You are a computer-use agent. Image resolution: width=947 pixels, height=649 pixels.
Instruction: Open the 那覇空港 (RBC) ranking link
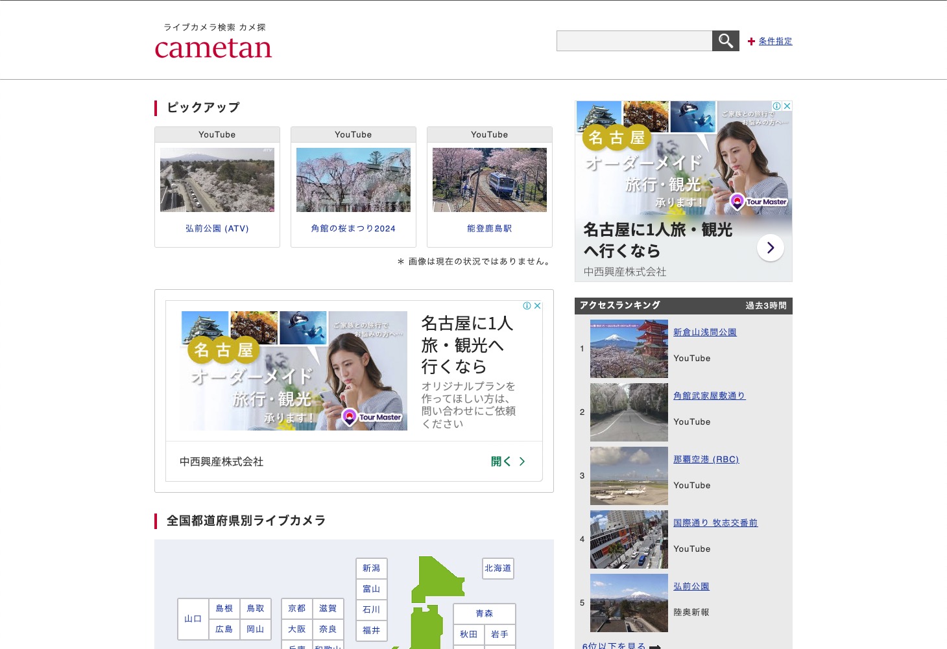click(706, 459)
